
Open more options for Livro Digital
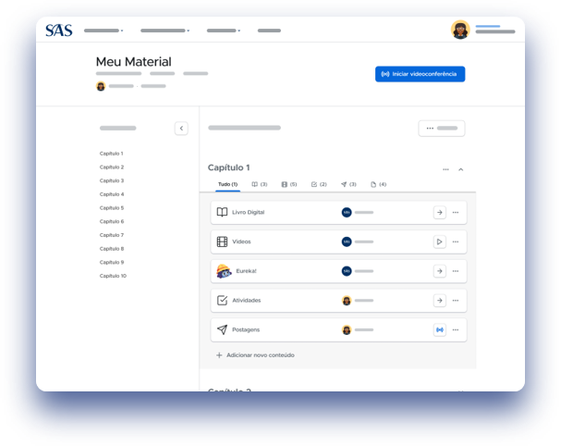[456, 213]
